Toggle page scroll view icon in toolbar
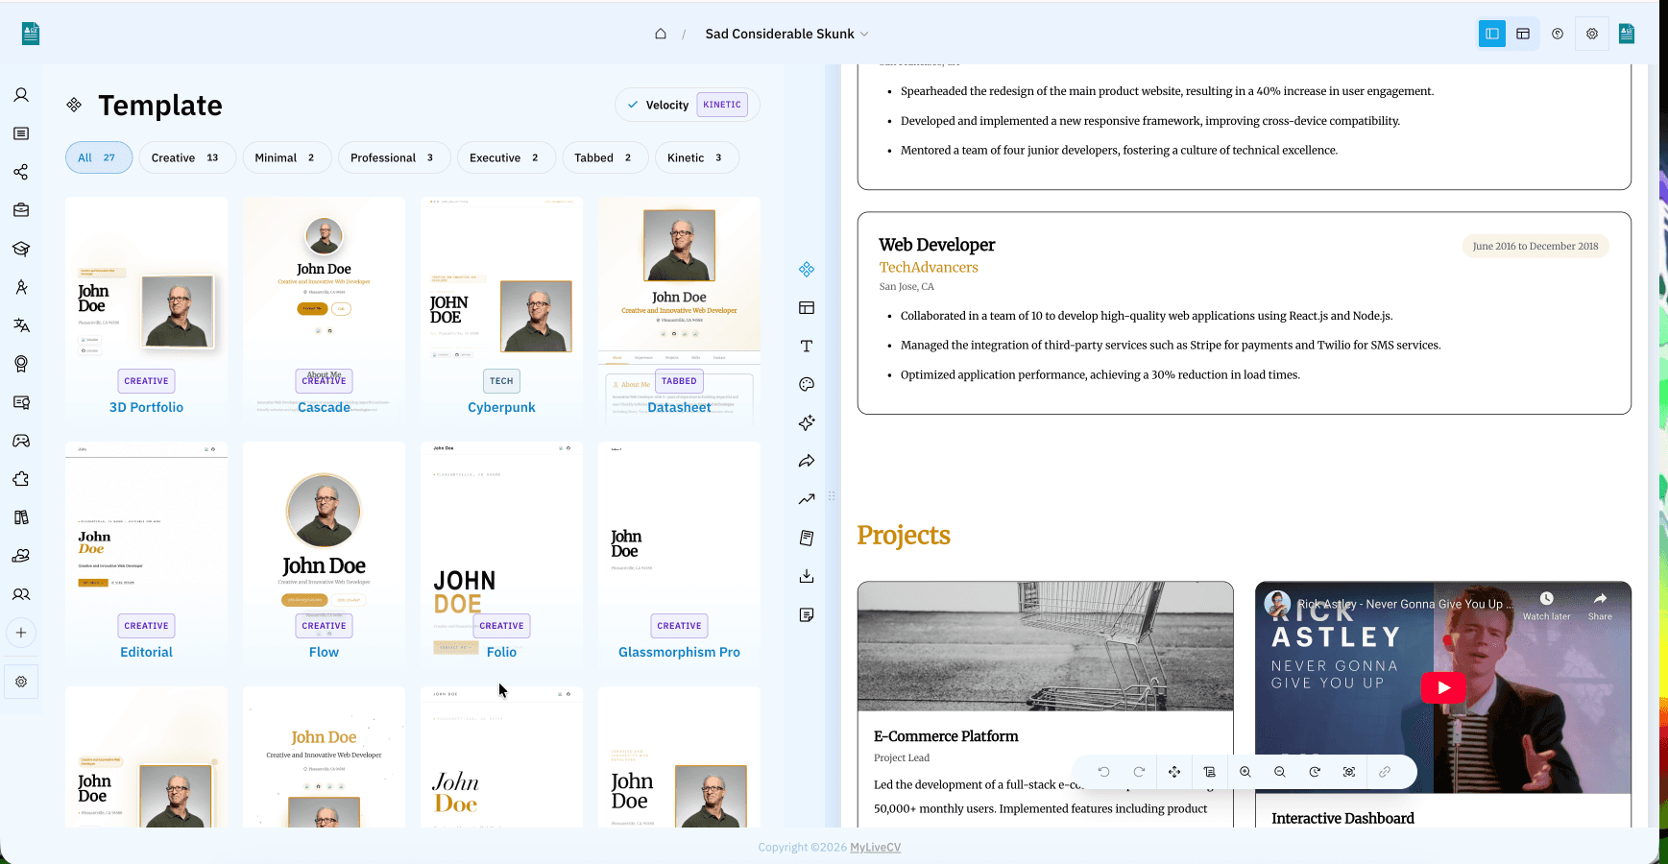Screen dimensions: 1668x864 [1210, 772]
